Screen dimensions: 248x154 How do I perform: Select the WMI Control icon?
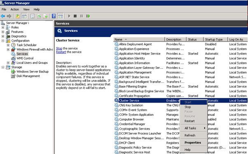13,58
